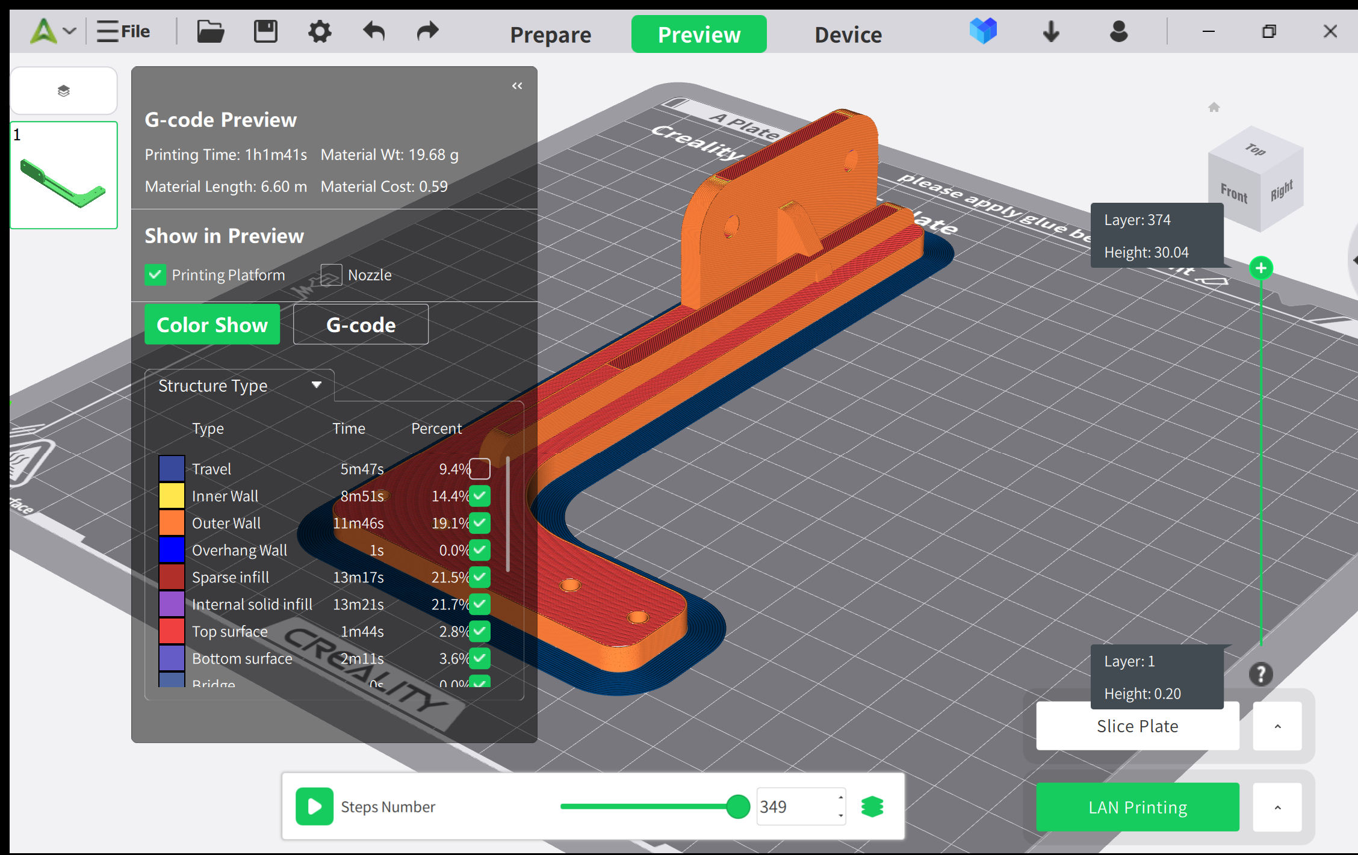Image resolution: width=1358 pixels, height=855 pixels.
Task: Open the user account icon
Action: (1118, 31)
